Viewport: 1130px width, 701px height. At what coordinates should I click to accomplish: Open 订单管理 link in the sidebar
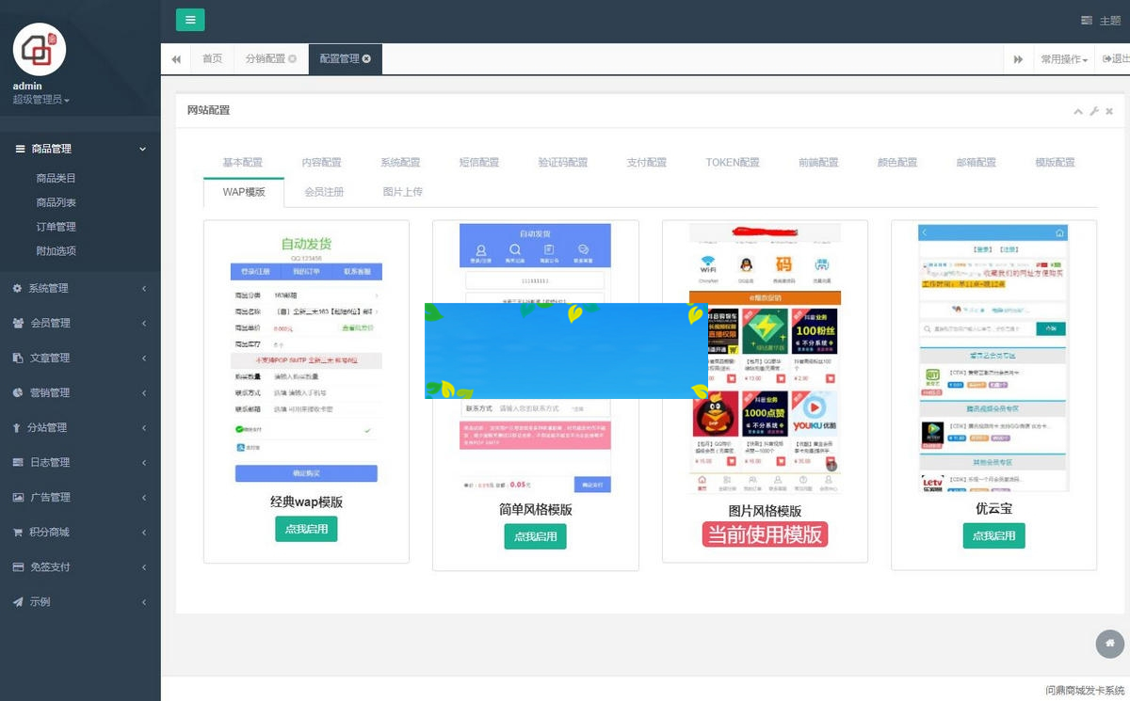(57, 226)
